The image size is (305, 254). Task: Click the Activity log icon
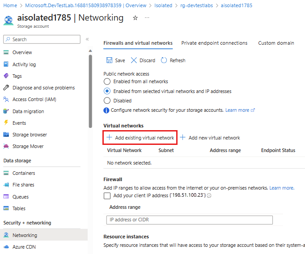click(6, 64)
